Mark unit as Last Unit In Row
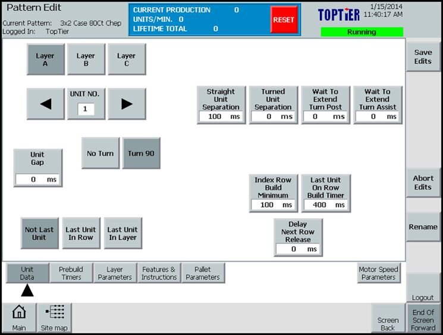This screenshot has width=443, height=335. coord(81,233)
